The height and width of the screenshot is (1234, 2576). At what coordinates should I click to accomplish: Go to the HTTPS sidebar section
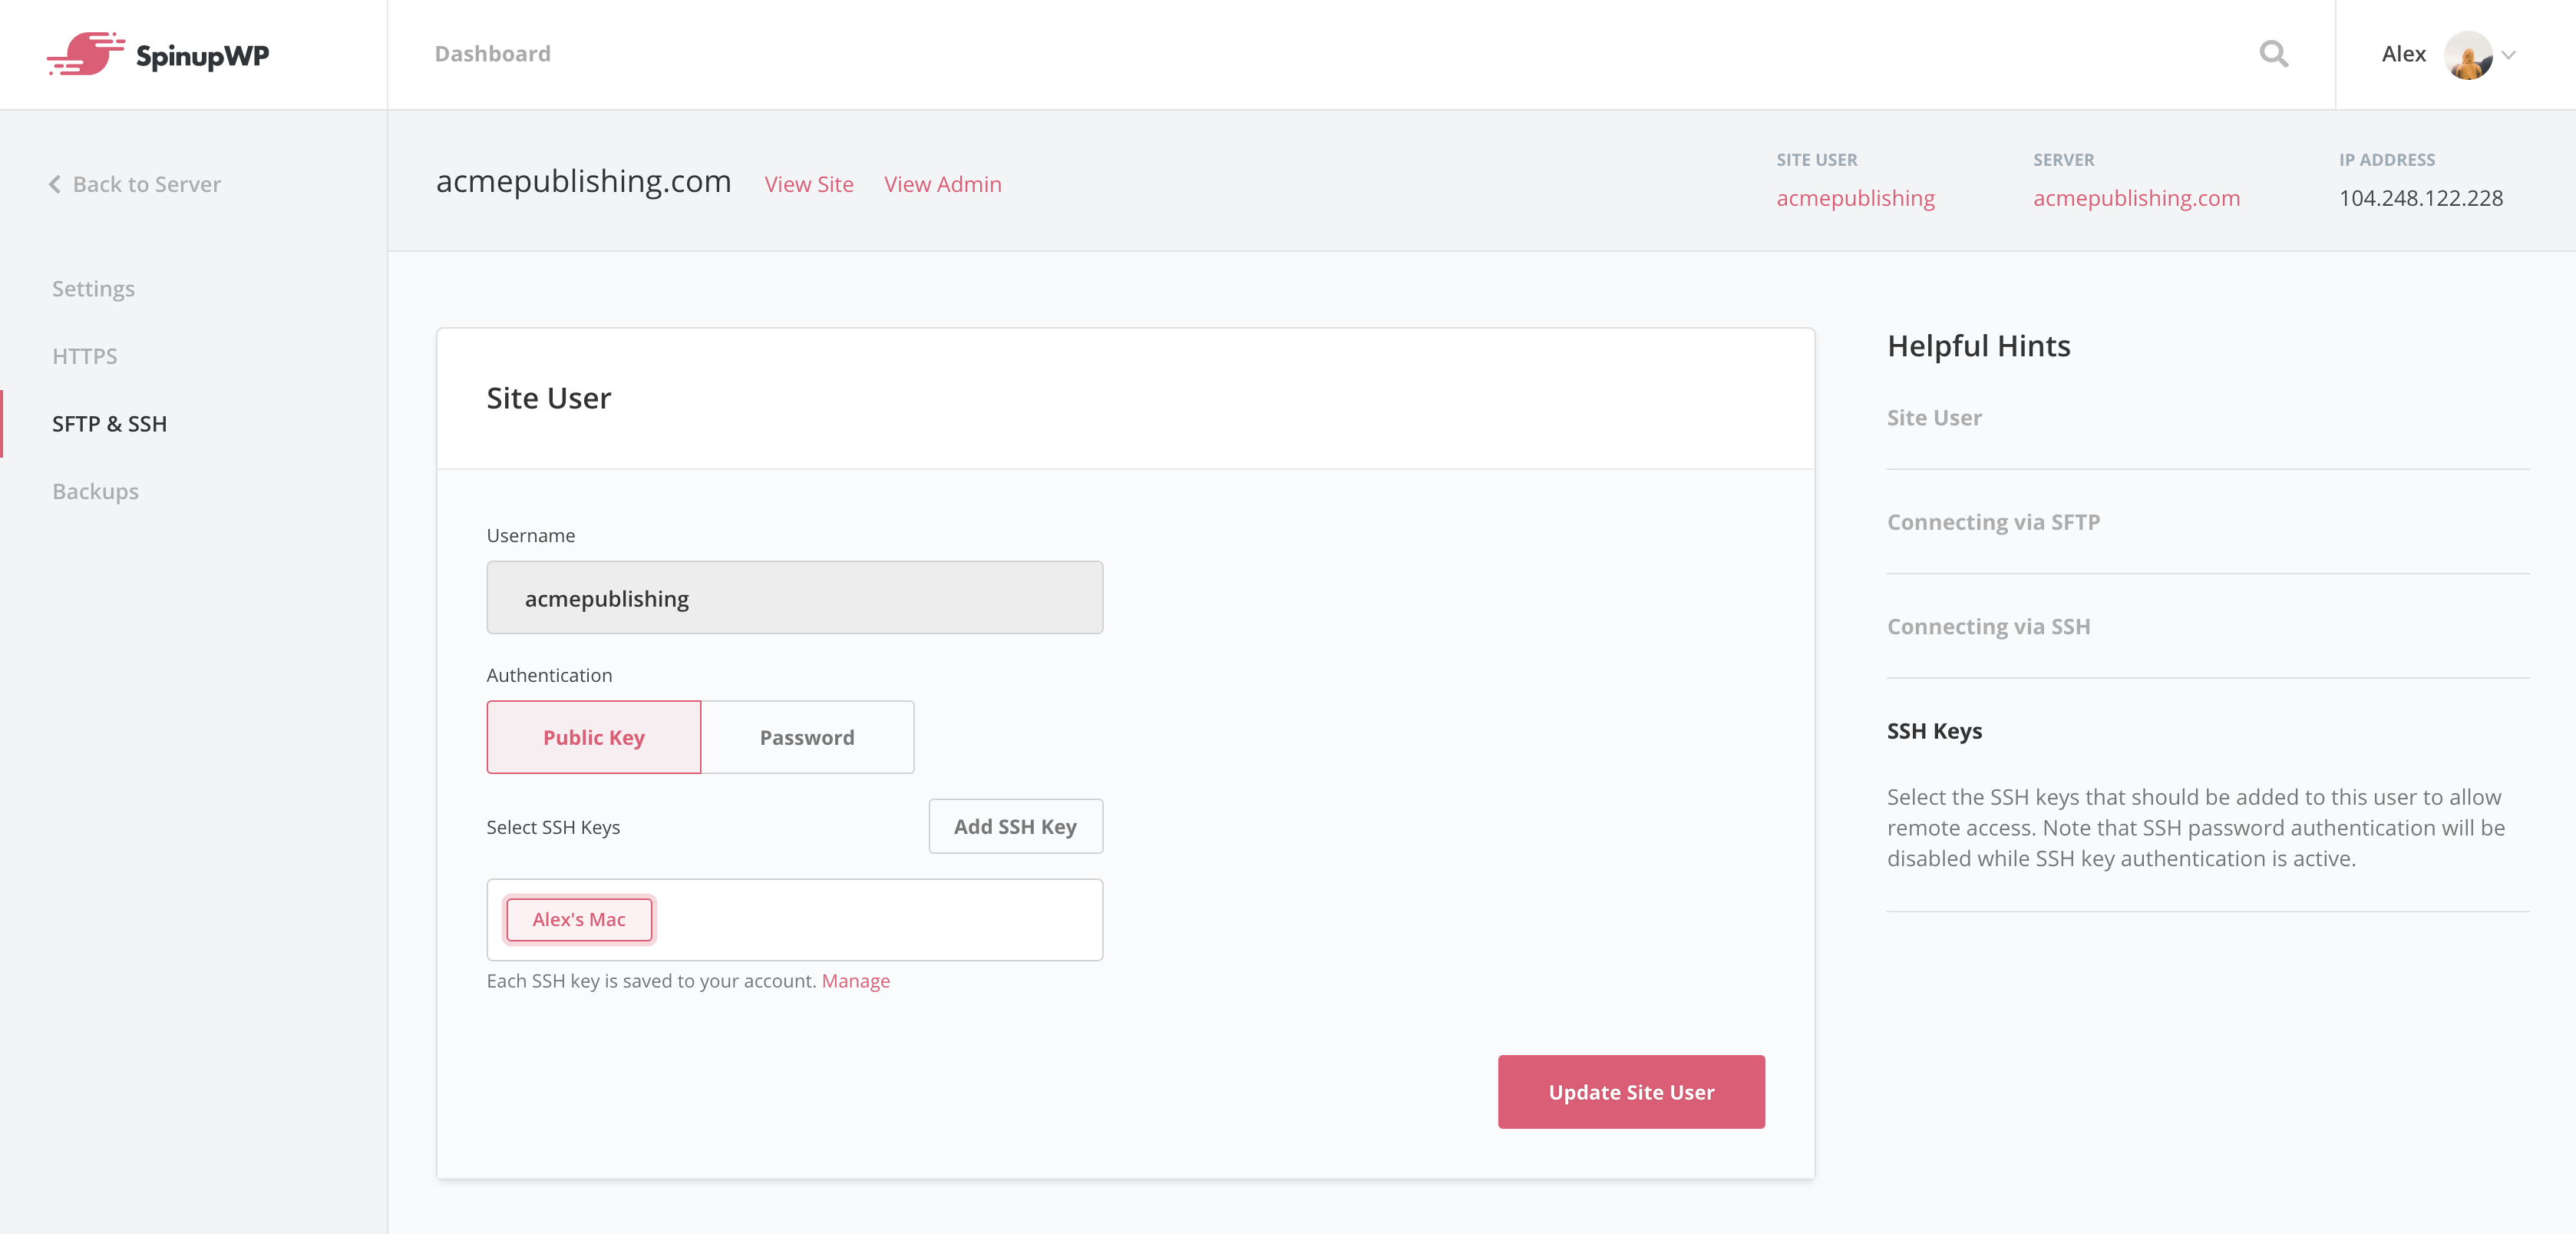[x=85, y=356]
